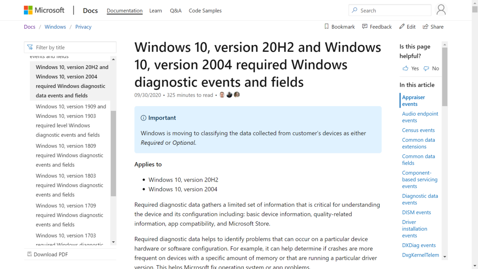Go to Windows breadcrumb
This screenshot has width=478, height=269.
point(55,27)
